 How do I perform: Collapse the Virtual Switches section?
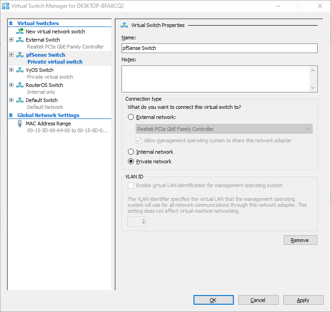click(11, 23)
